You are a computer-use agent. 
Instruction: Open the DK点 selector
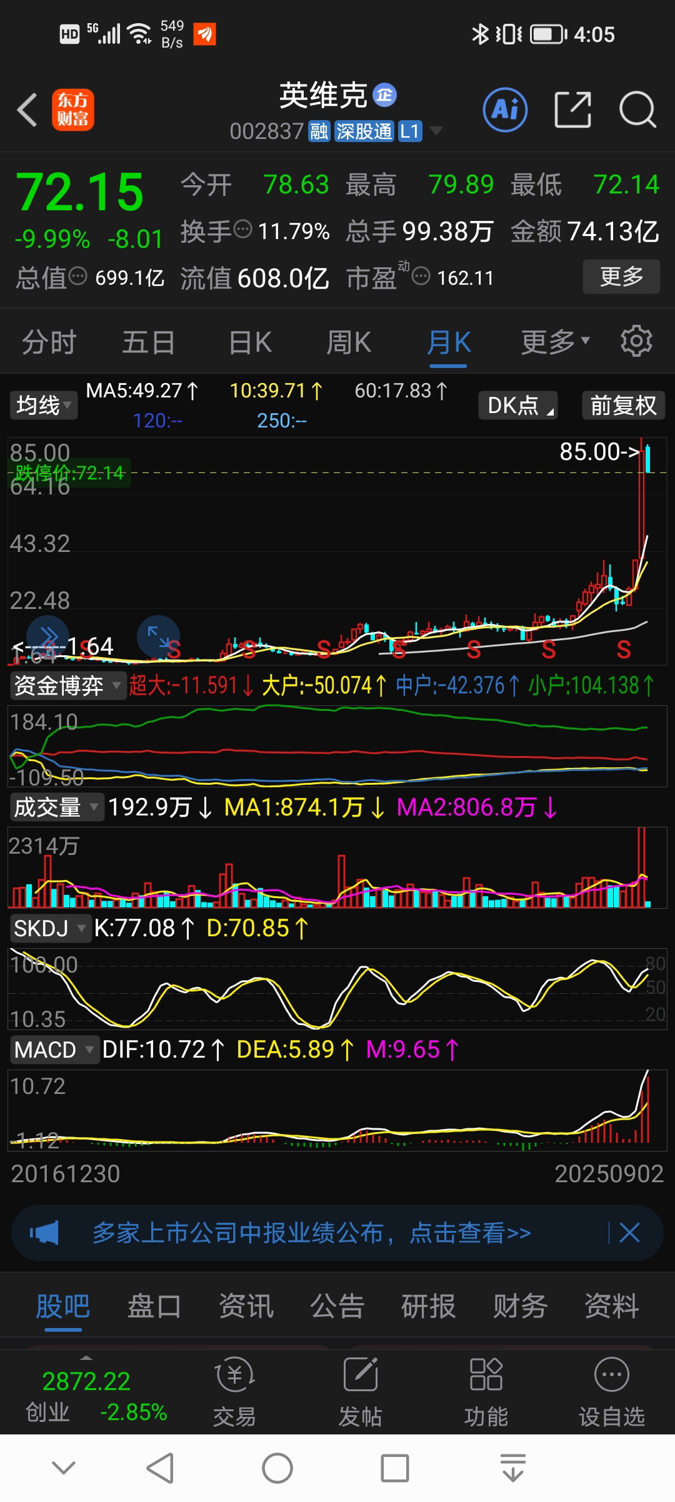(517, 405)
